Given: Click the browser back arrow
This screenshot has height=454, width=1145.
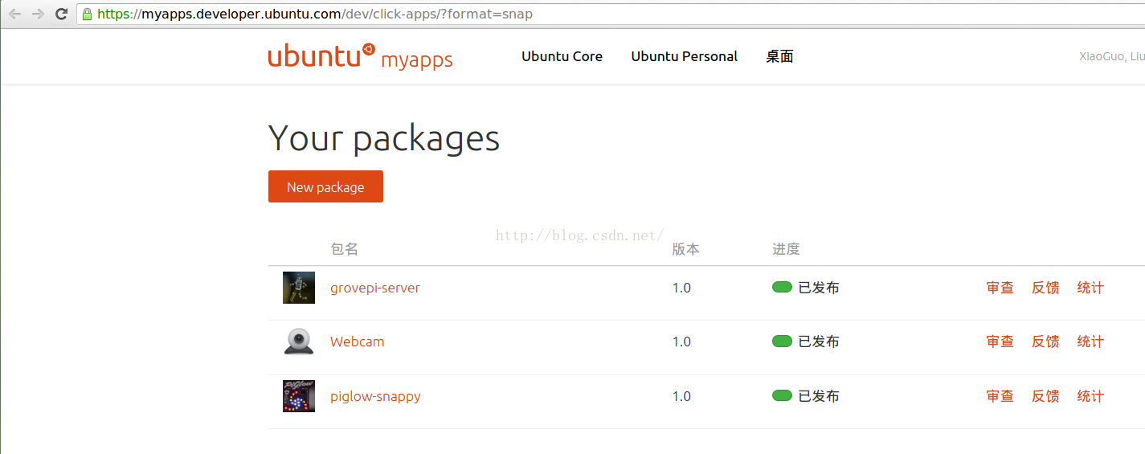Looking at the screenshot, I should tap(15, 14).
